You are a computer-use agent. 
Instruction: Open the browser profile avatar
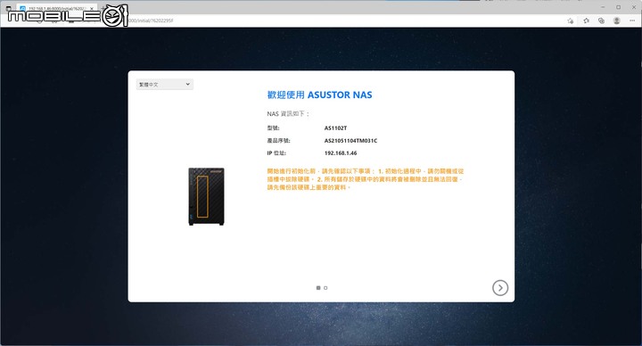point(617,21)
